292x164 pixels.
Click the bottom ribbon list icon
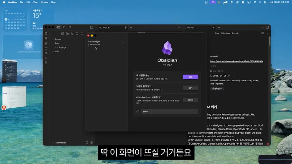coord(46,63)
